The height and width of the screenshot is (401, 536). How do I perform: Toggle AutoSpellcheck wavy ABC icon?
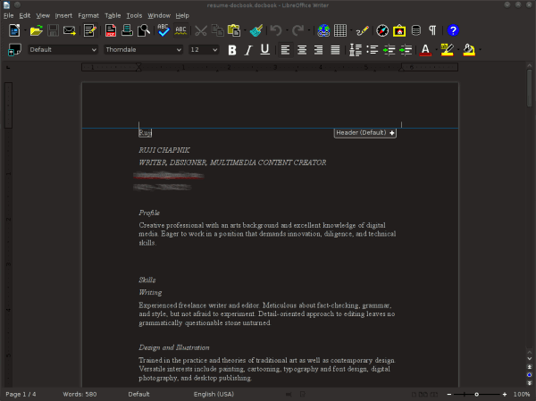coord(180,30)
